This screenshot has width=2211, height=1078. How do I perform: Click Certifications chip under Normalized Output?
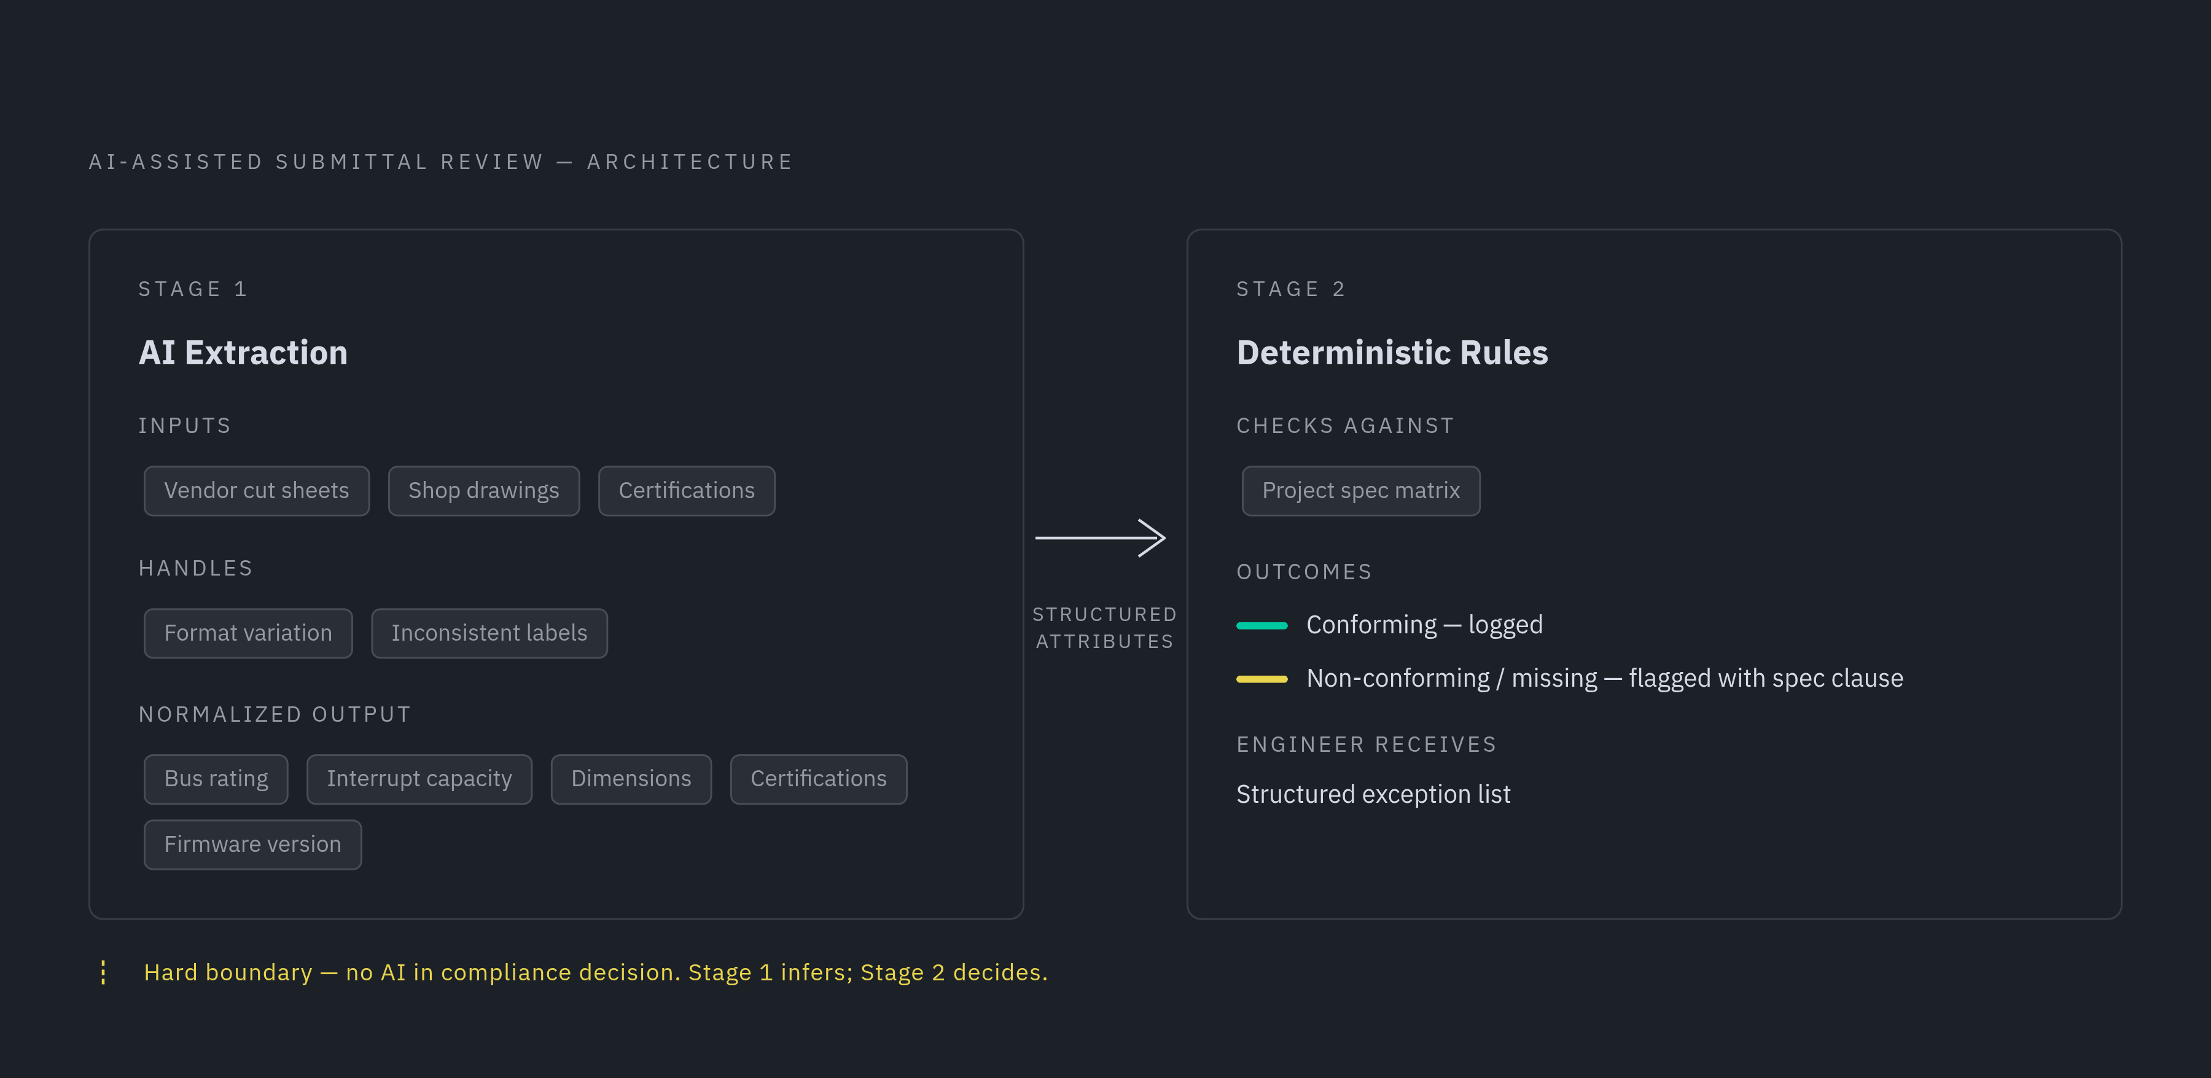click(819, 779)
